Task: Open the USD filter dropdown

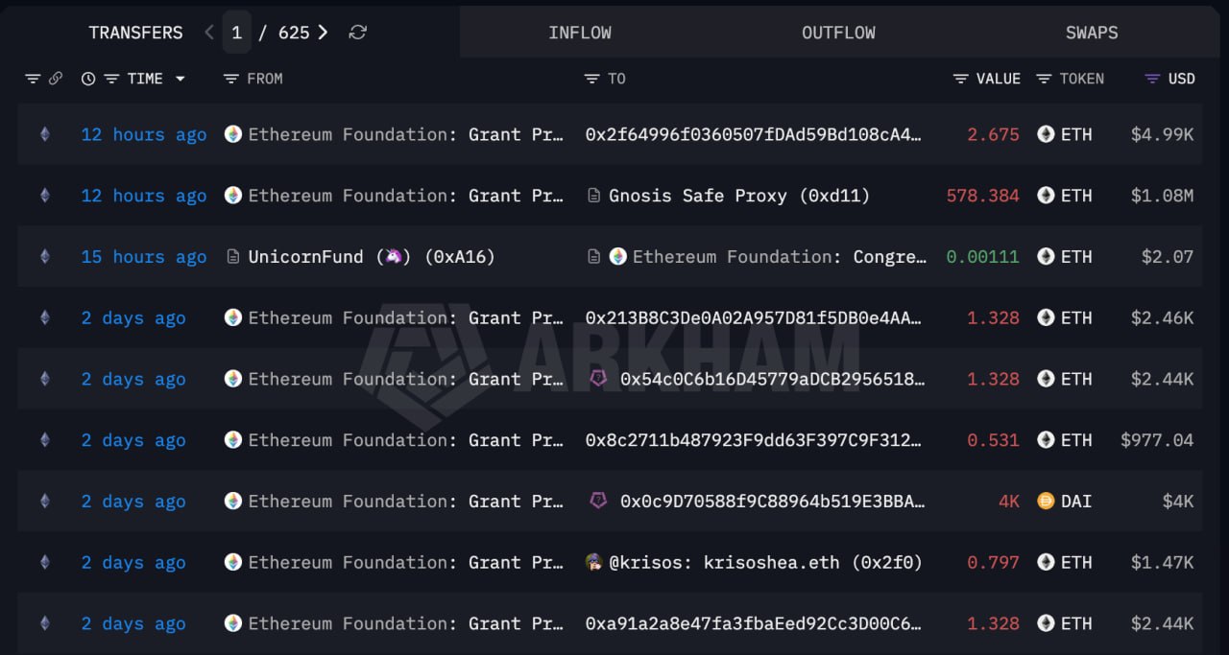Action: pyautogui.click(x=1153, y=79)
